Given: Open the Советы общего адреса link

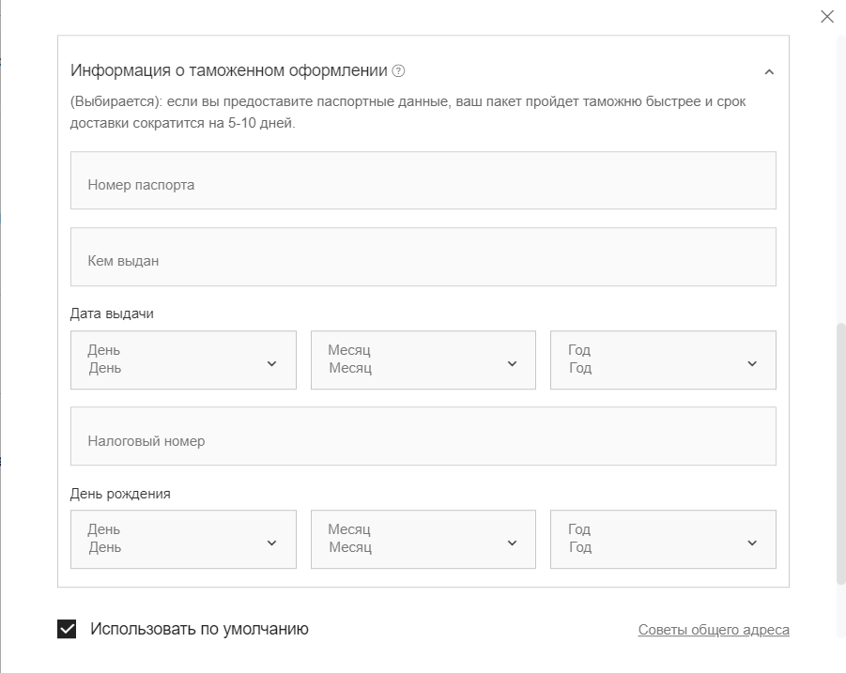Looking at the screenshot, I should [713, 630].
